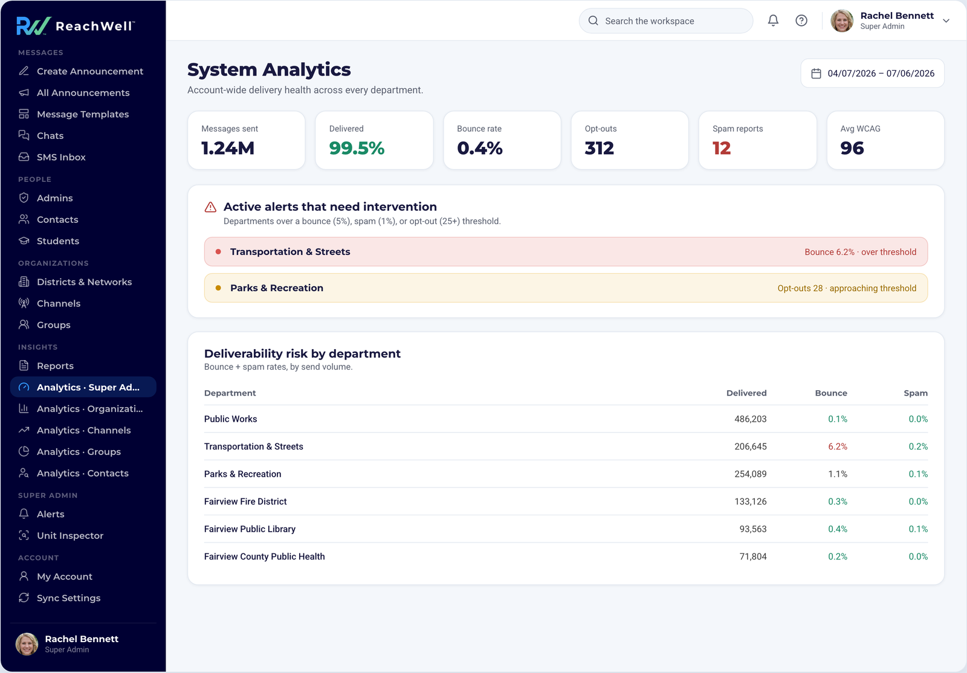Image resolution: width=967 pixels, height=673 pixels.
Task: Click the Spam reports 12 card
Action: [757, 140]
